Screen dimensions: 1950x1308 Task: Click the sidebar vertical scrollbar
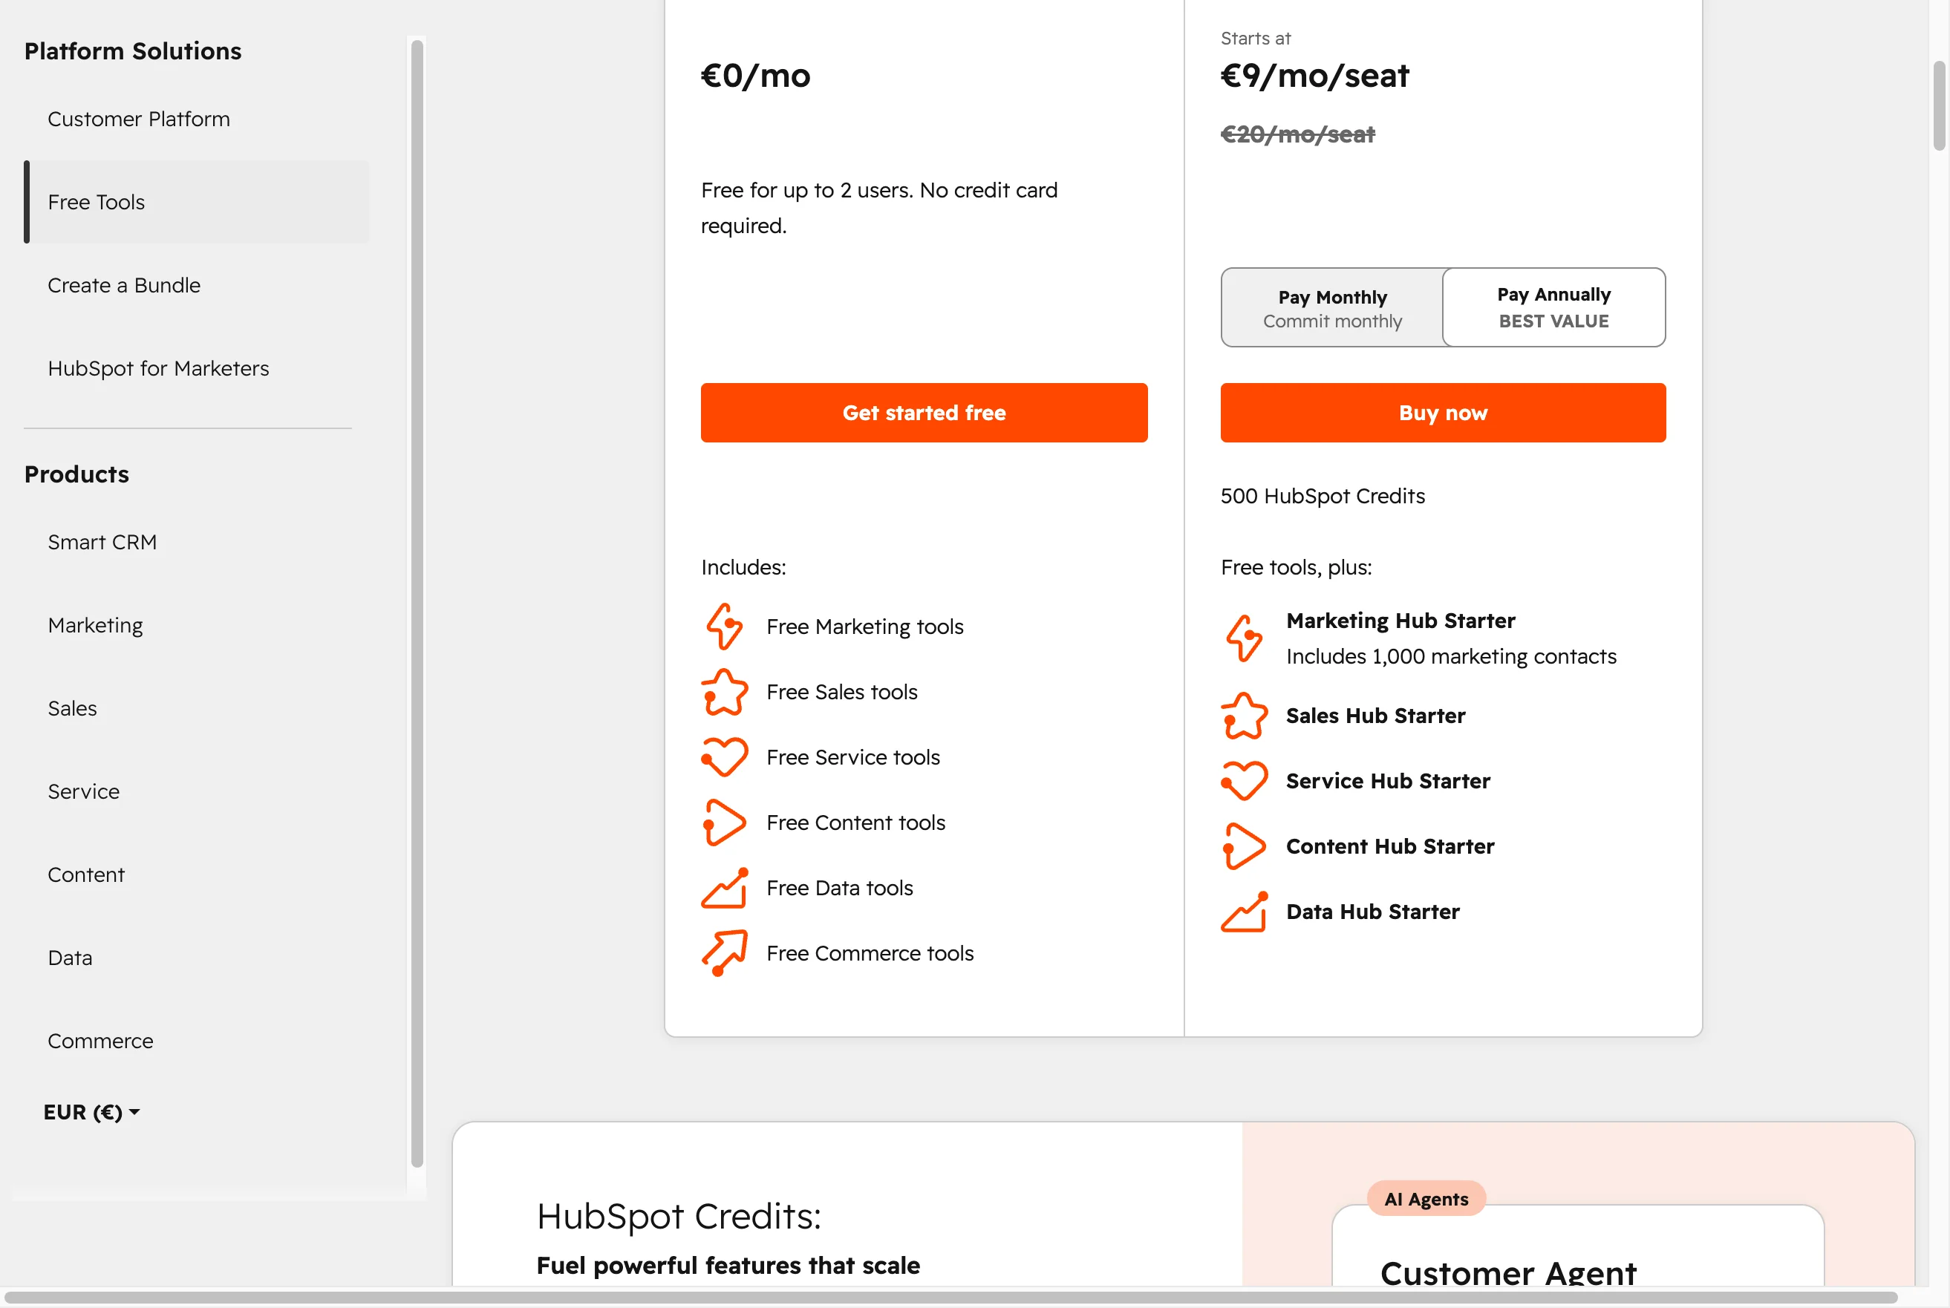click(x=417, y=604)
